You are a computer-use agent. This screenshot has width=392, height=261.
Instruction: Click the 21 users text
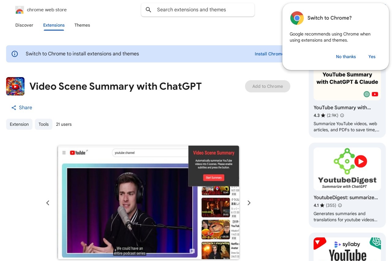pos(64,124)
